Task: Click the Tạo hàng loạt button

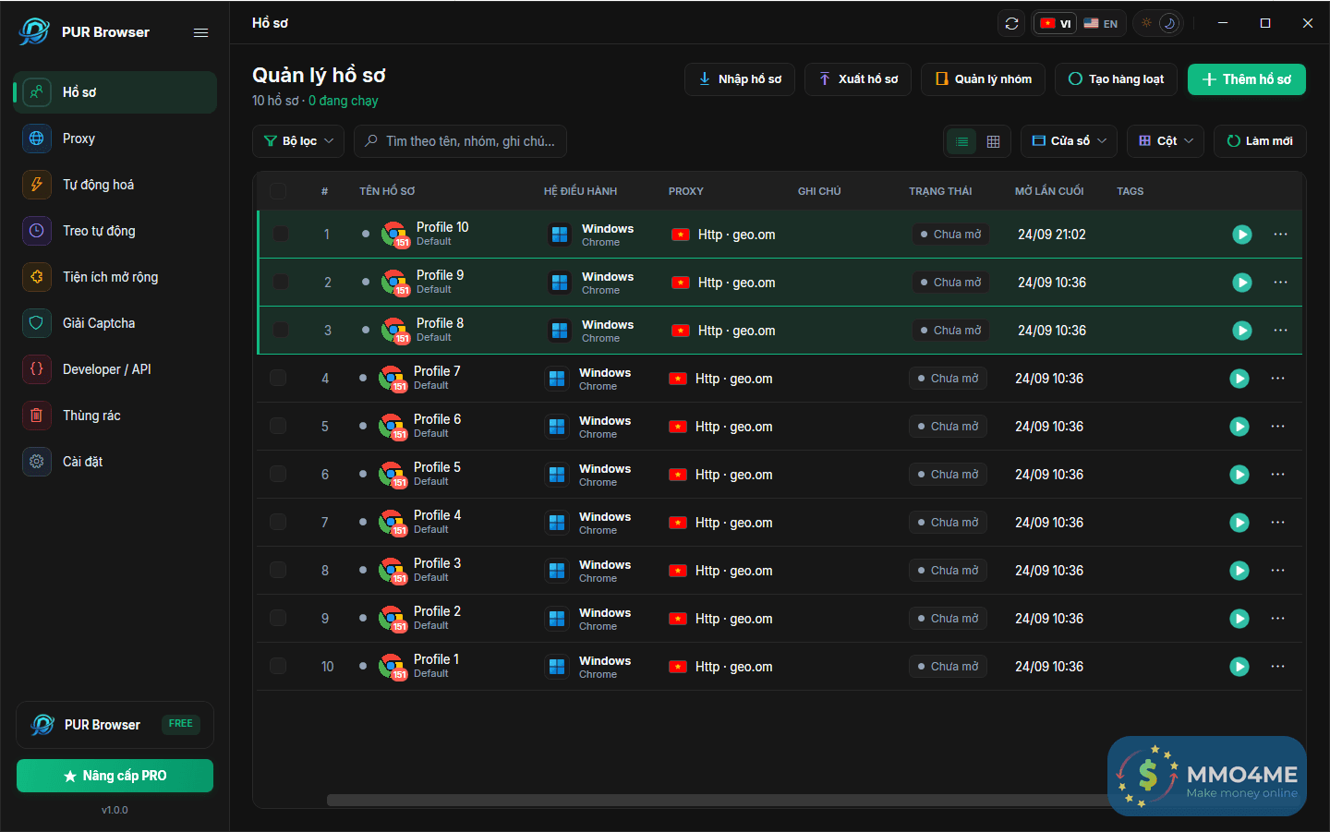Action: pos(1116,79)
